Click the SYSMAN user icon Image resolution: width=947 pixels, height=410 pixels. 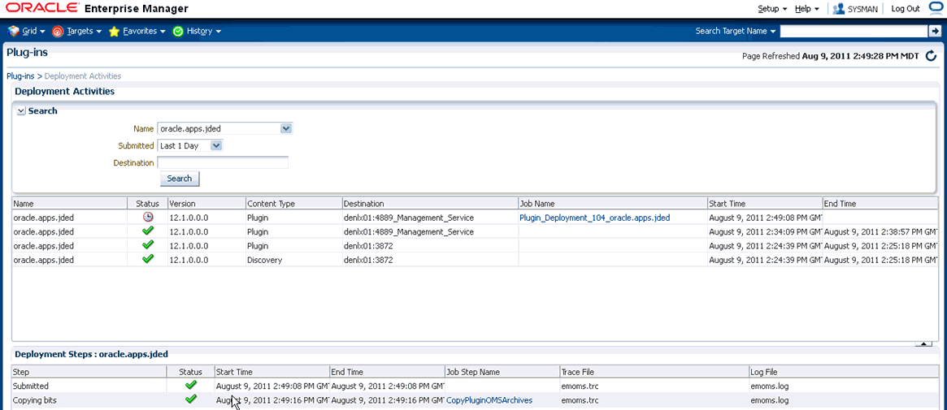pos(838,9)
